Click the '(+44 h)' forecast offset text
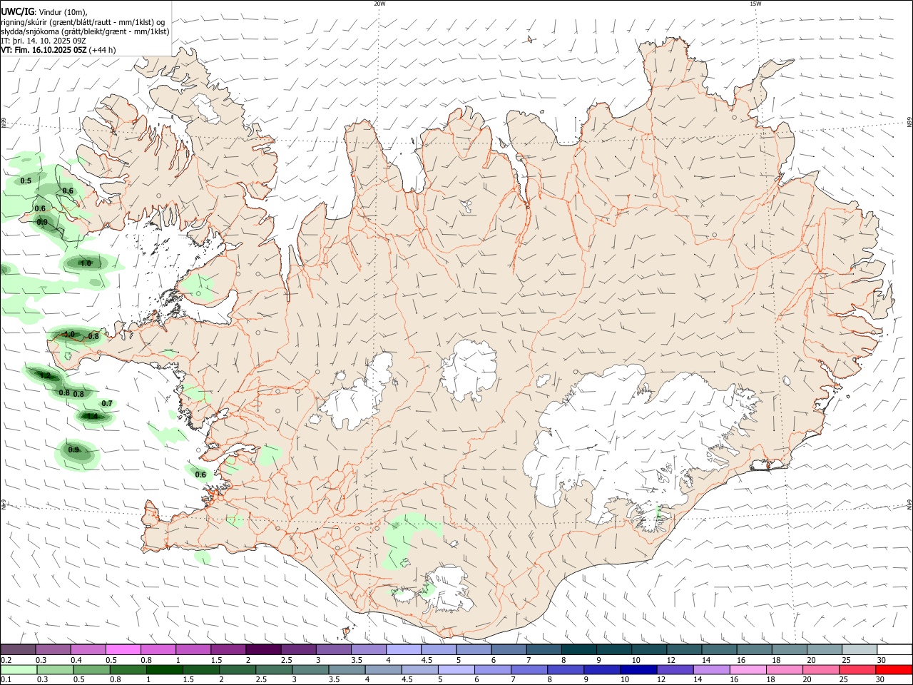Viewport: 913px width, 685px height. tap(103, 50)
